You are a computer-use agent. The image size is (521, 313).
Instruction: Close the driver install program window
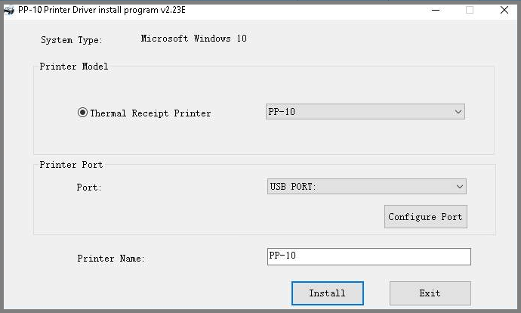pyautogui.click(x=504, y=10)
